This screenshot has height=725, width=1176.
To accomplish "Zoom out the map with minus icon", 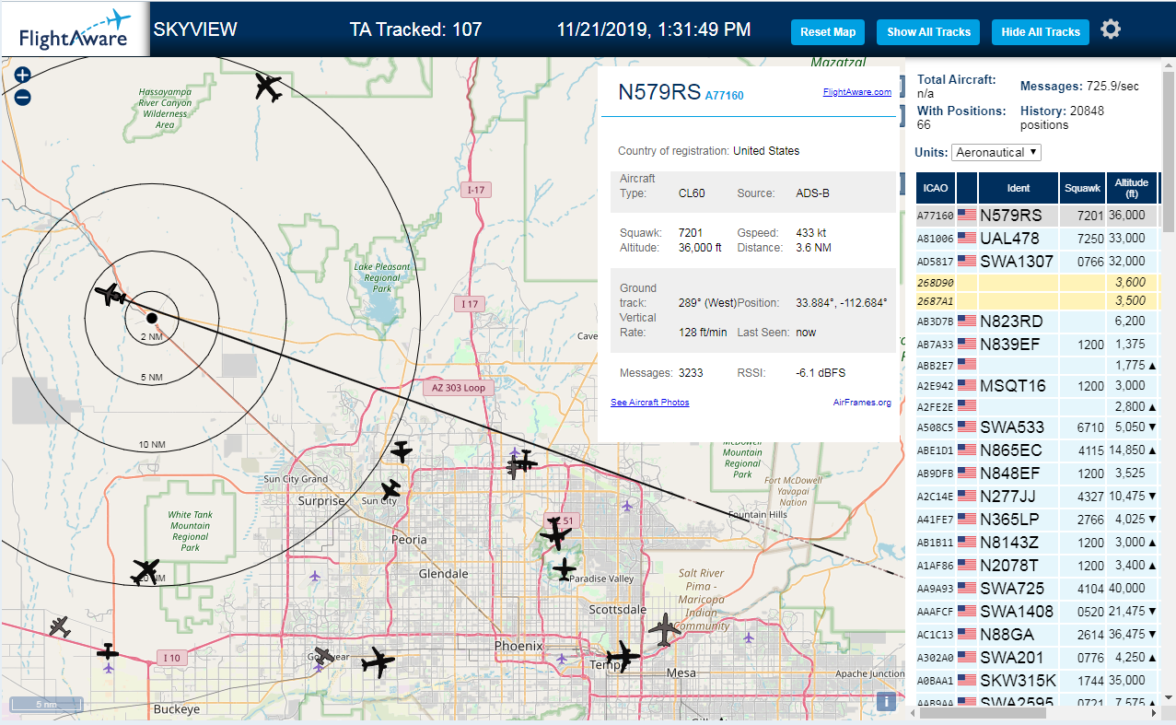I will (23, 97).
